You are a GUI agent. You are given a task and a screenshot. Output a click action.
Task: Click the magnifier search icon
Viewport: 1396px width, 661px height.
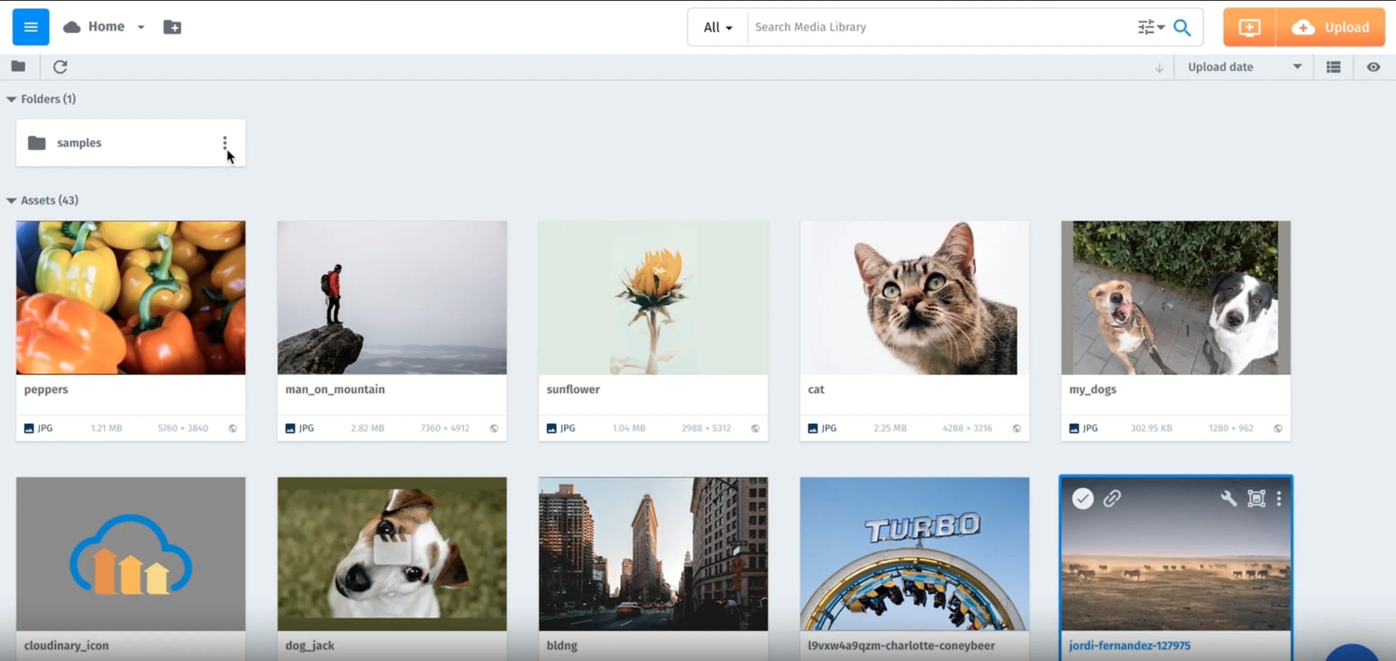point(1182,27)
